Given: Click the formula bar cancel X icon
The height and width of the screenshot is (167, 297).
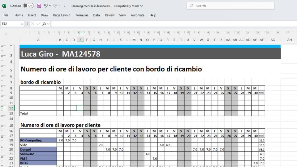Looking at the screenshot, I should 33,24.
